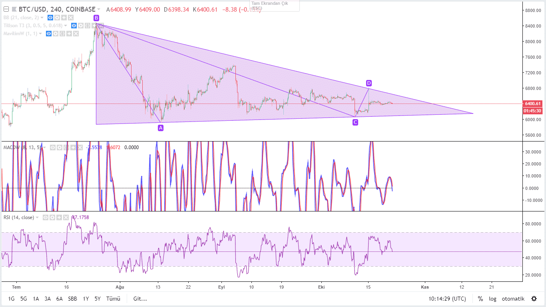Click the 10:14:29 (UTC) timezone clock

(447, 299)
